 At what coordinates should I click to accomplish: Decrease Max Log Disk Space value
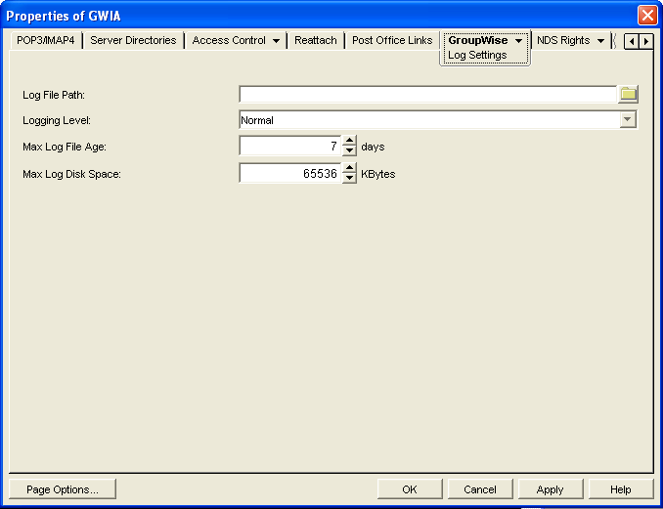[349, 178]
